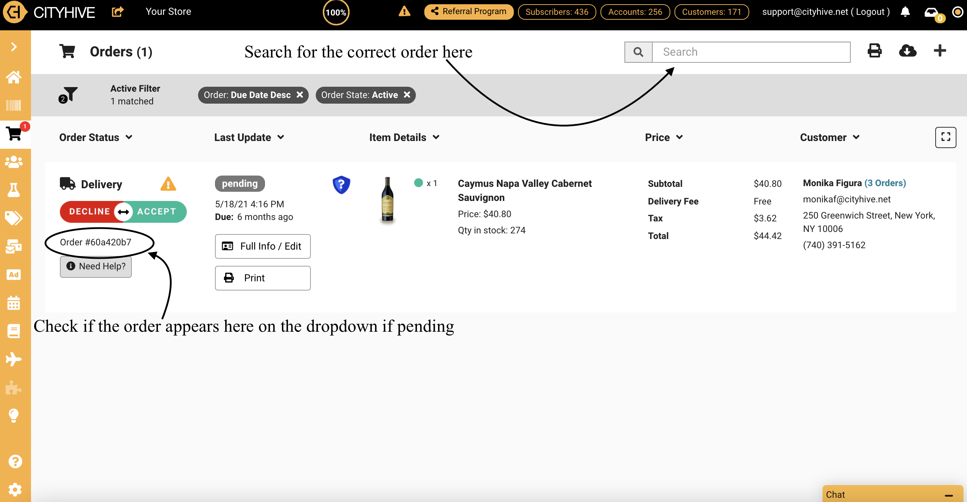This screenshot has height=502, width=967.
Task: Remove the Order State Active filter
Action: tap(407, 95)
